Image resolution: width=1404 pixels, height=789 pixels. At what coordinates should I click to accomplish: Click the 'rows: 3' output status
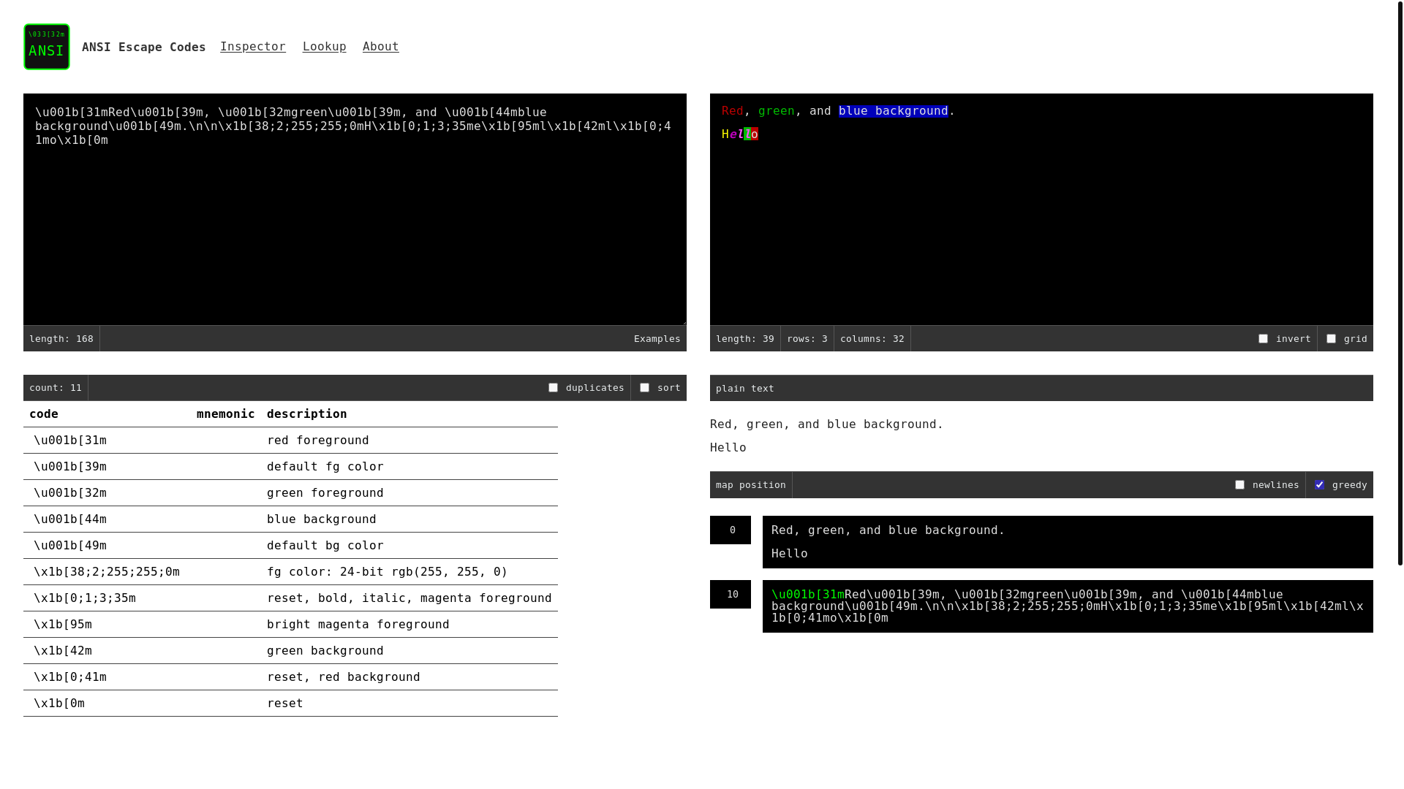807,339
